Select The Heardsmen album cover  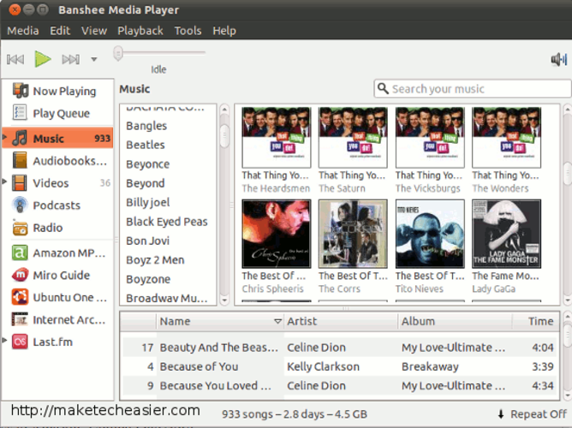(276, 138)
